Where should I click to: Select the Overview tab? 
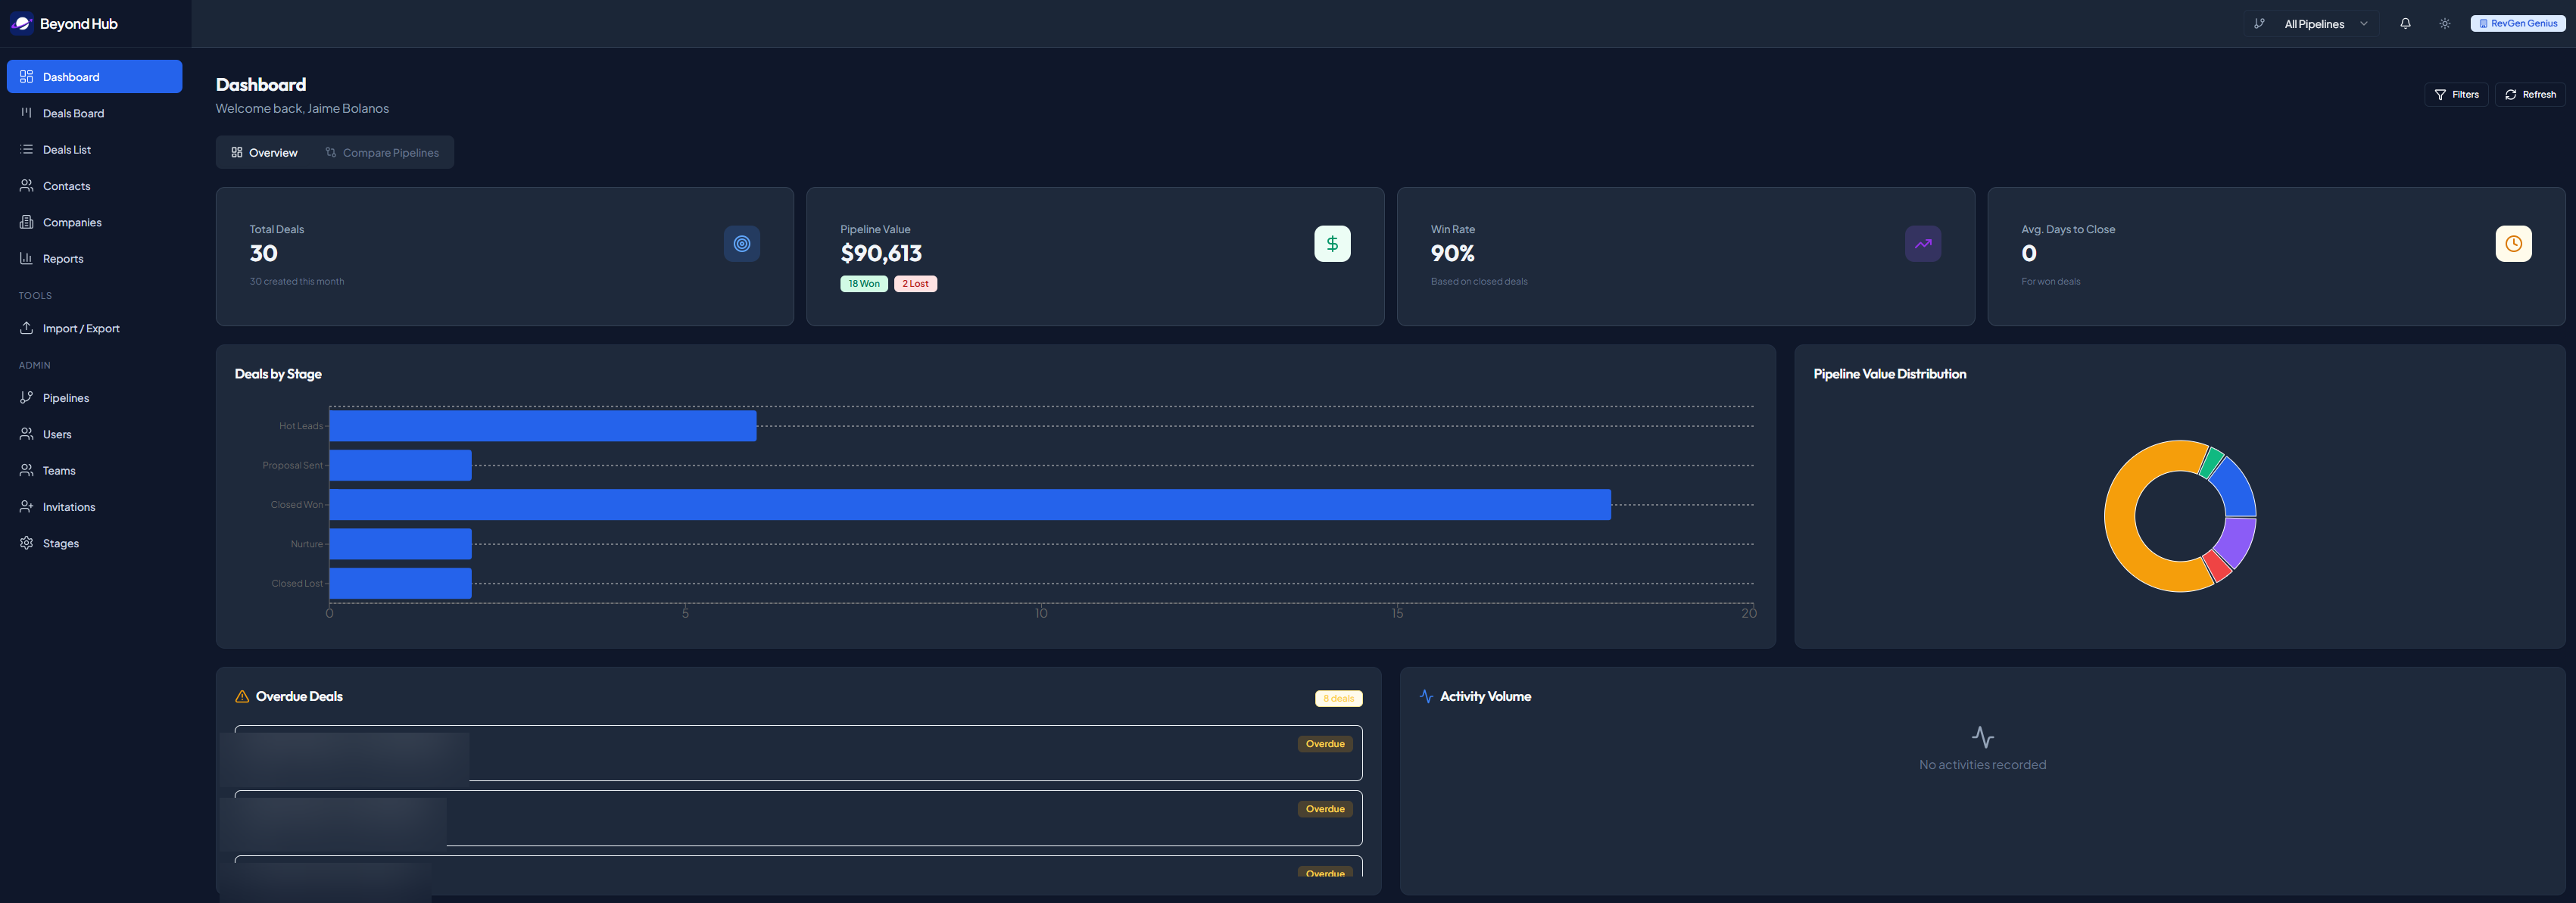pyautogui.click(x=263, y=152)
